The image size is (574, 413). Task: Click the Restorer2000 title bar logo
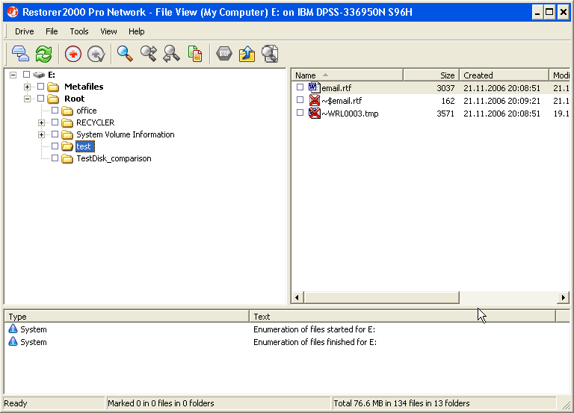13,12
